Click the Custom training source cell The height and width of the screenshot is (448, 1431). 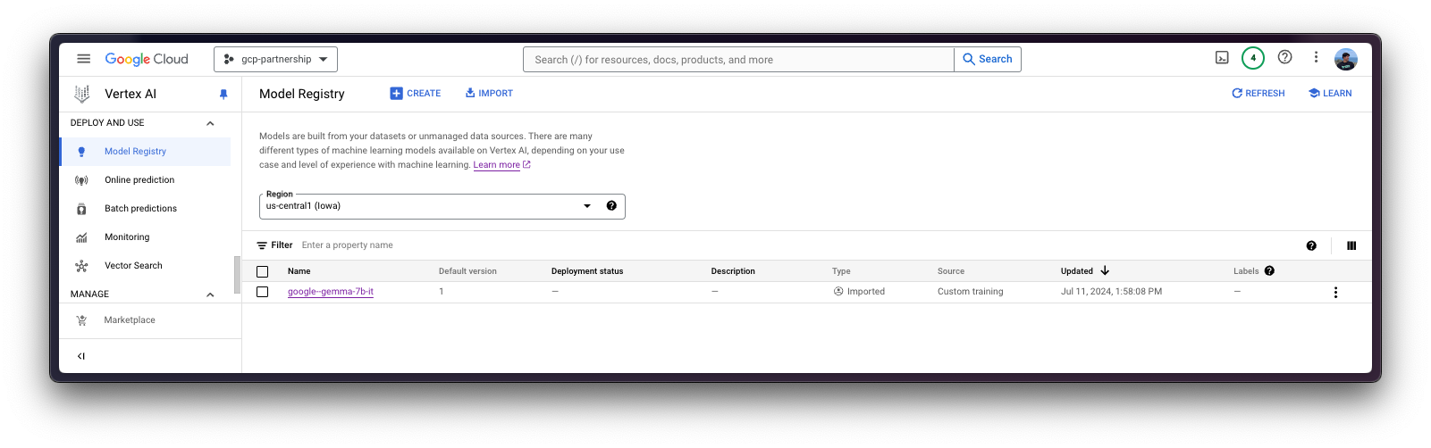click(971, 292)
